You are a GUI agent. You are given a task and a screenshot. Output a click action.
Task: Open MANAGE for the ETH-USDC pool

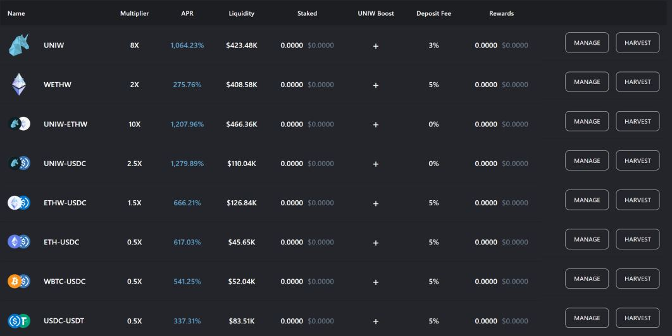point(587,239)
